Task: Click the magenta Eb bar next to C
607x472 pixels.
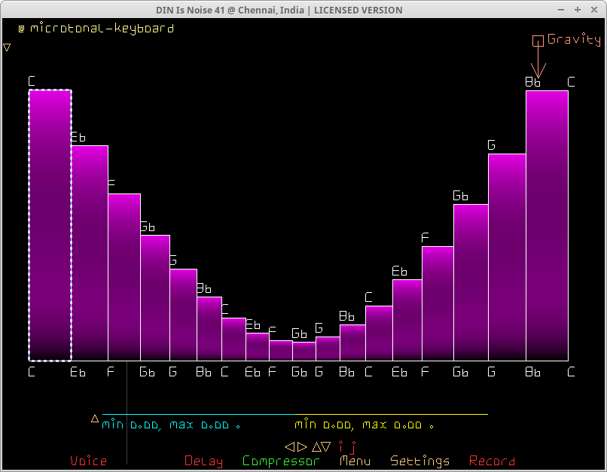Action: click(90, 252)
